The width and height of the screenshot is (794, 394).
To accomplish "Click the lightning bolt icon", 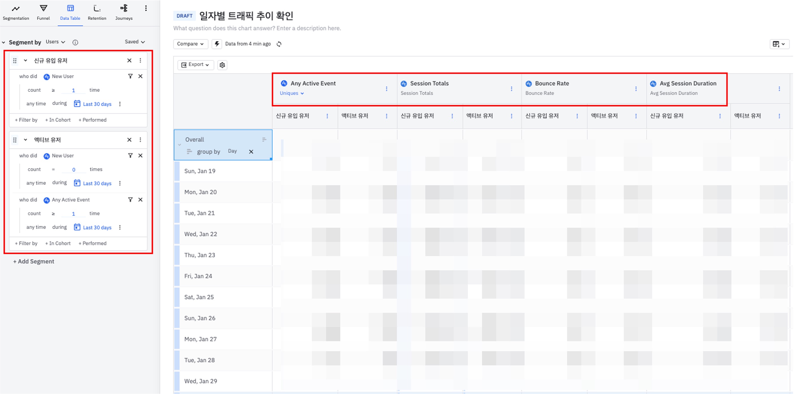I will tap(217, 44).
